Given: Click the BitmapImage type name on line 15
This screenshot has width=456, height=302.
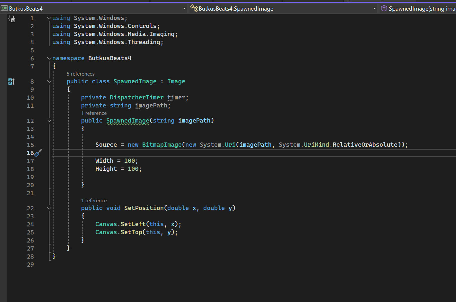Looking at the screenshot, I should [162, 145].
